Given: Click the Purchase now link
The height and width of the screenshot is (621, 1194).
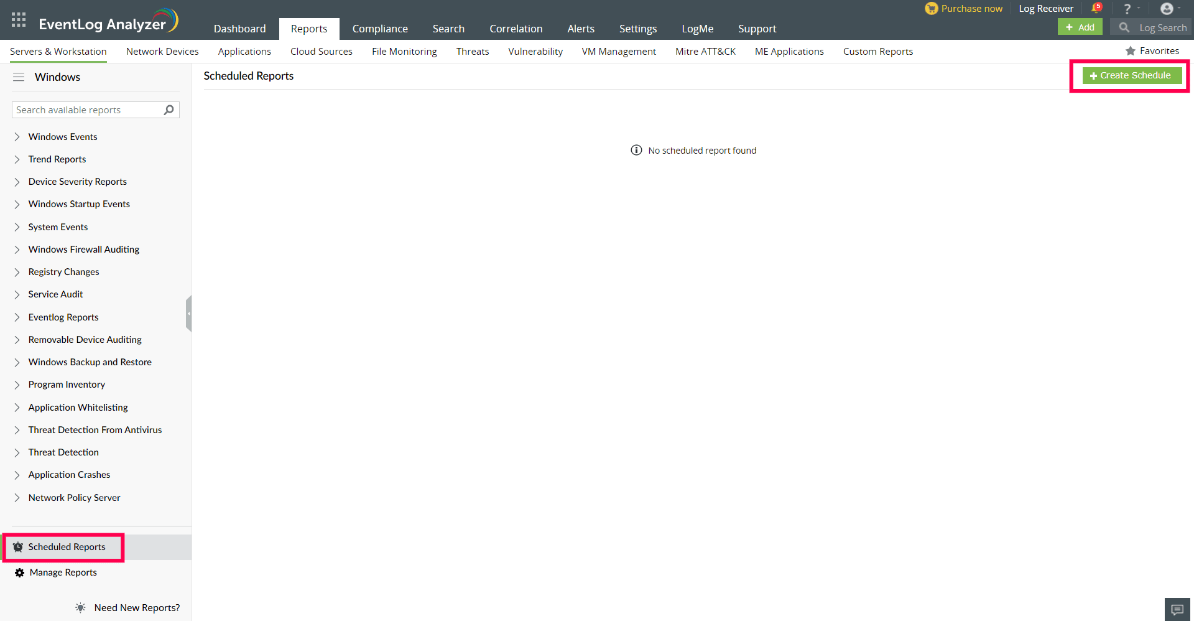Looking at the screenshot, I should (x=971, y=9).
